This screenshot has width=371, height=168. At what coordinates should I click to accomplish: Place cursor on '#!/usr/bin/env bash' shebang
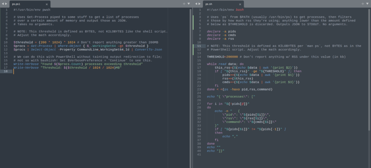click(225, 10)
